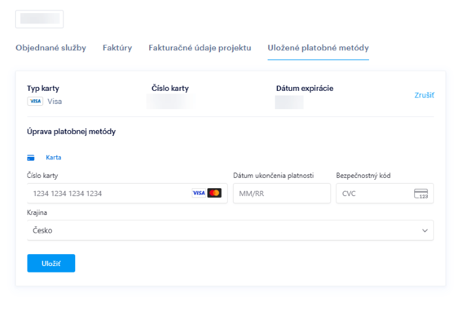Screen dimensions: 458x315
Task: Click the Úprava platobnej metódy heading
Action: pyautogui.click(x=71, y=131)
